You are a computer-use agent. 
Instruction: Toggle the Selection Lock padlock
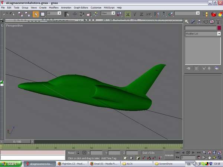[x=78, y=153]
